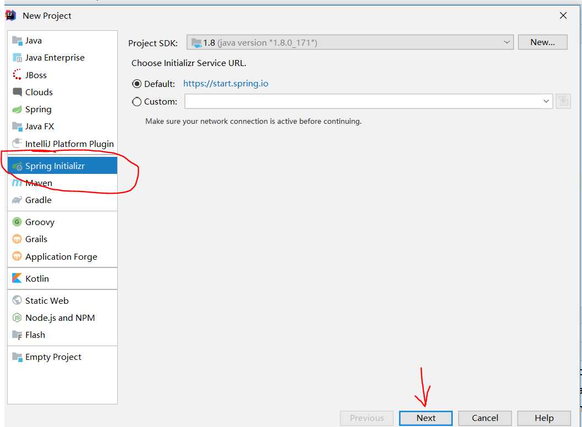Click the Java folder icon
This screenshot has height=427, width=582.
(x=17, y=41)
